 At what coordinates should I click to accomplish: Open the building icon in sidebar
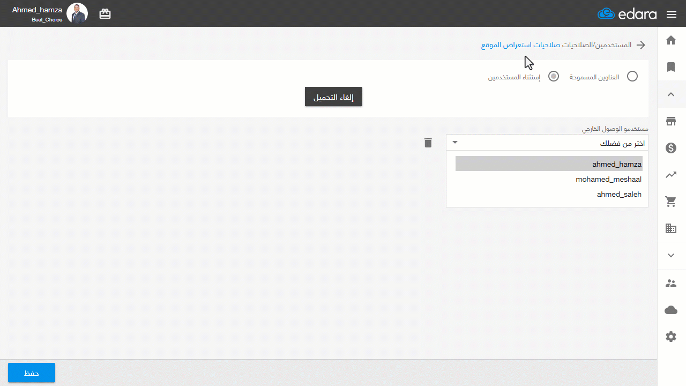[x=671, y=228]
